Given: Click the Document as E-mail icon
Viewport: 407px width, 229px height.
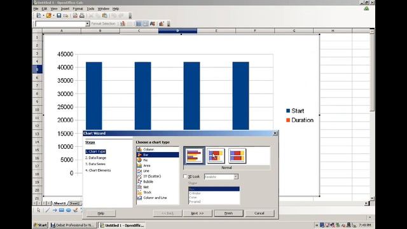Looking at the screenshot, I should pos(66,16).
